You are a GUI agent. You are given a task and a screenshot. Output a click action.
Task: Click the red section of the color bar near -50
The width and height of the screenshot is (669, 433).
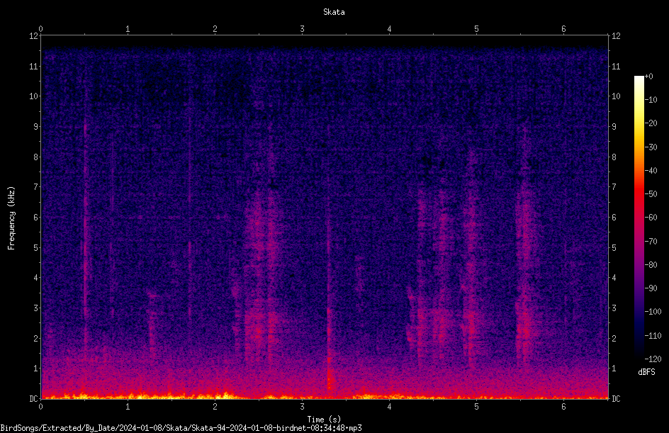[639, 194]
